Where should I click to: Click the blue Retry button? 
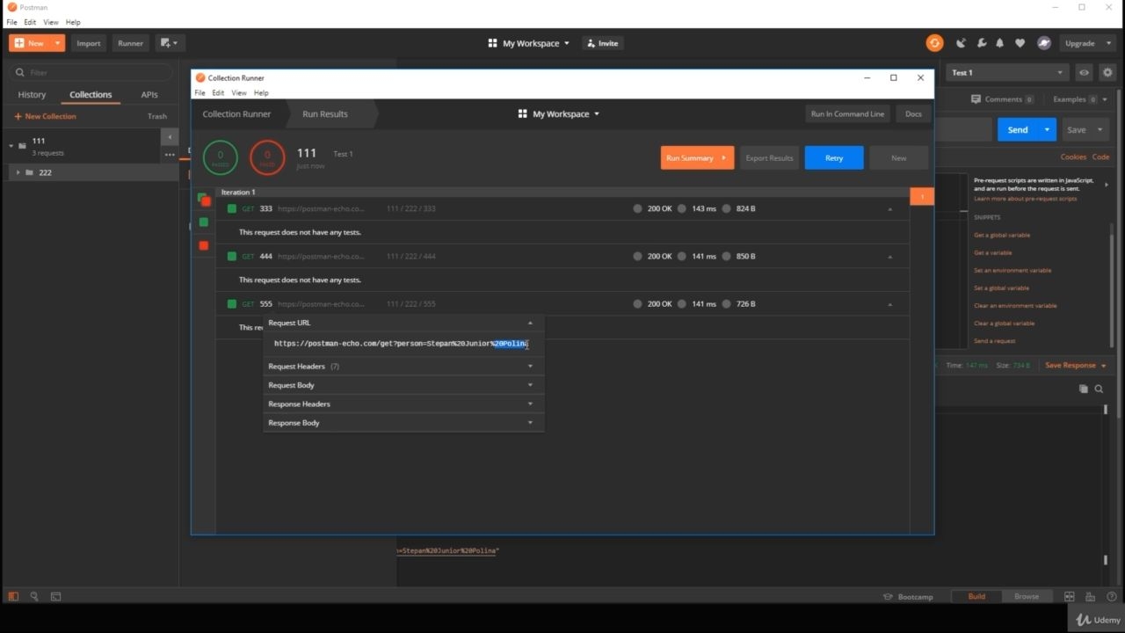click(x=834, y=158)
